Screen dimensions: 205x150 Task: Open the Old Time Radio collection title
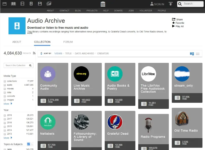[186, 131]
